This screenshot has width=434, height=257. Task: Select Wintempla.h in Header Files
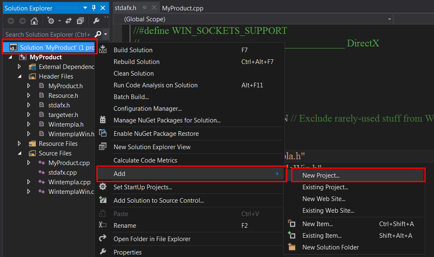coord(66,125)
